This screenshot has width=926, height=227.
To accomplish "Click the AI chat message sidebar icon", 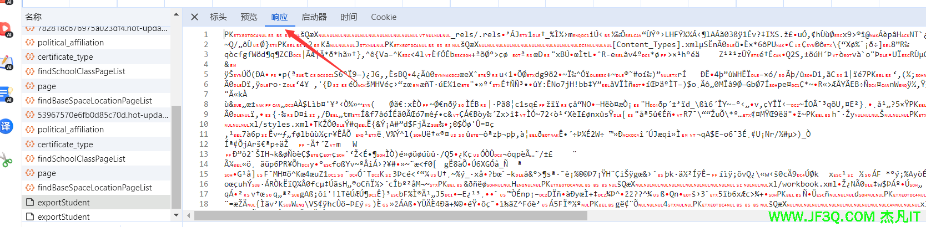I will click(6, 95).
